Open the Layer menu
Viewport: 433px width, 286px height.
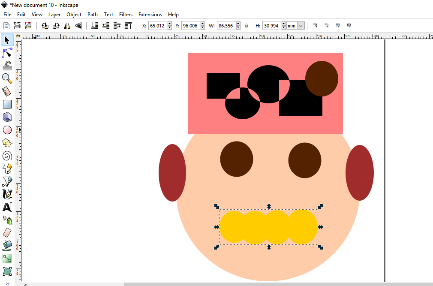coord(54,15)
